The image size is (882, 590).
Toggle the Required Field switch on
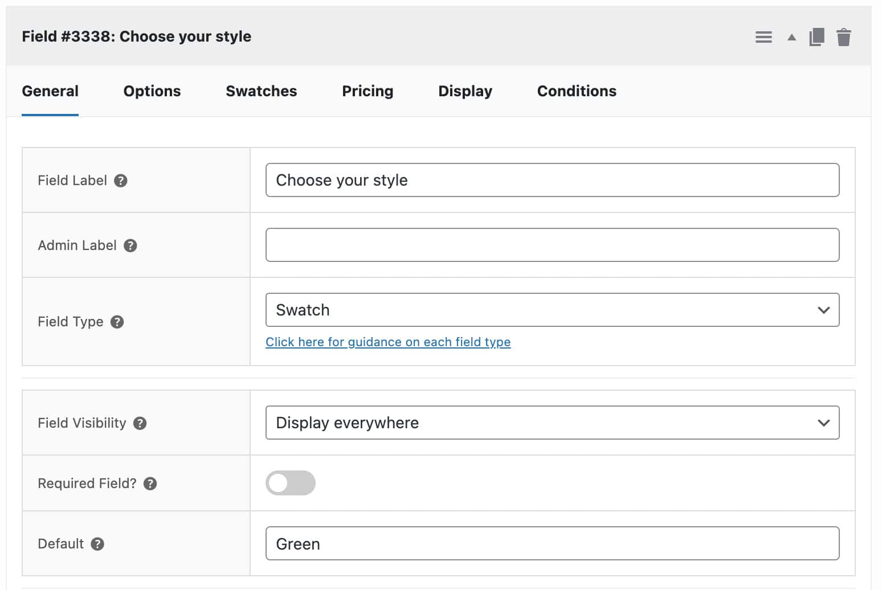click(291, 483)
